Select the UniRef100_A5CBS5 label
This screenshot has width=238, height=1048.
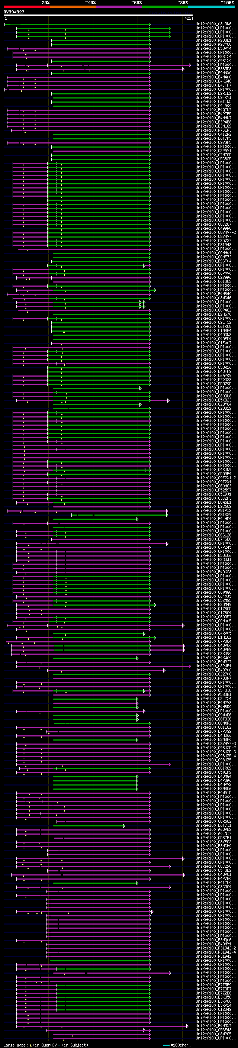tap(213, 159)
